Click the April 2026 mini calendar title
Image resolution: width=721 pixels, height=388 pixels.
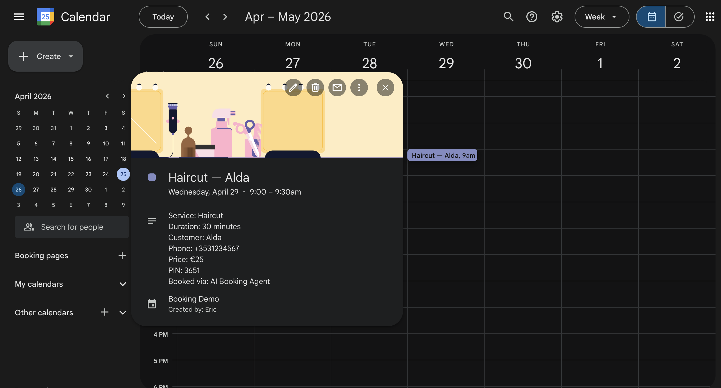(x=33, y=96)
